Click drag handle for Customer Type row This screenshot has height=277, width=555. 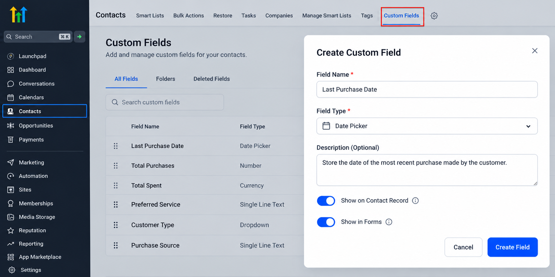click(116, 225)
